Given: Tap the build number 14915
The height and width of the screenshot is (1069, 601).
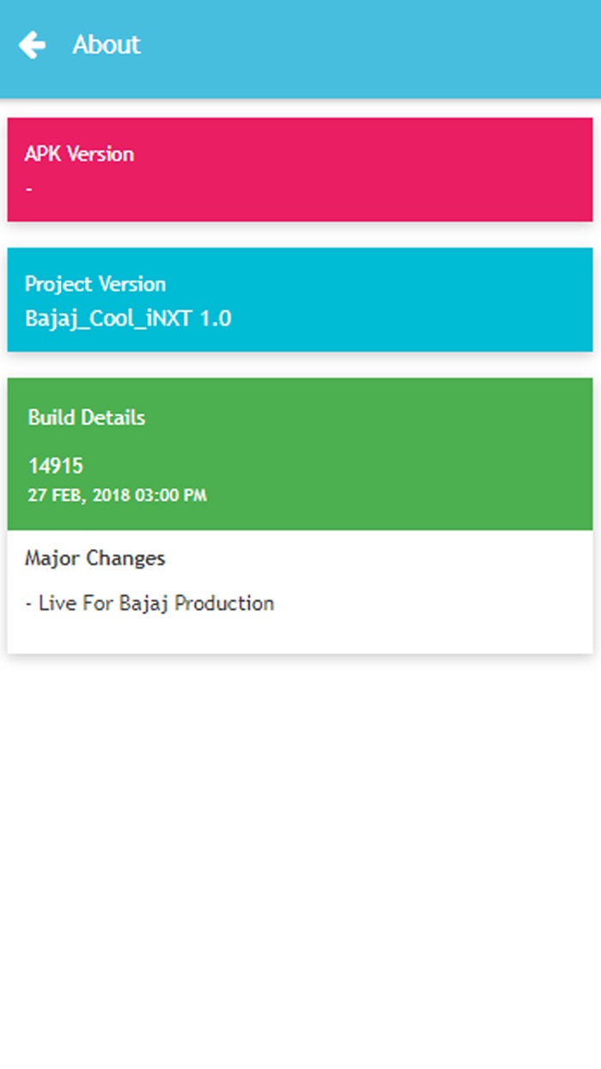Looking at the screenshot, I should 55,465.
